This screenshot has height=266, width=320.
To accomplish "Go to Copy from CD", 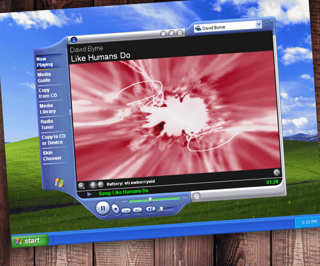I will click(48, 93).
